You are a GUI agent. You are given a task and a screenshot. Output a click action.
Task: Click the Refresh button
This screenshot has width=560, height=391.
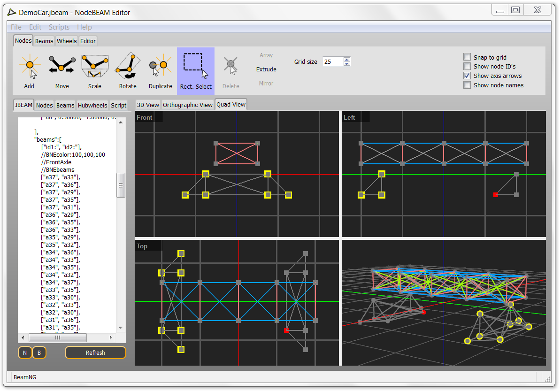(x=95, y=353)
